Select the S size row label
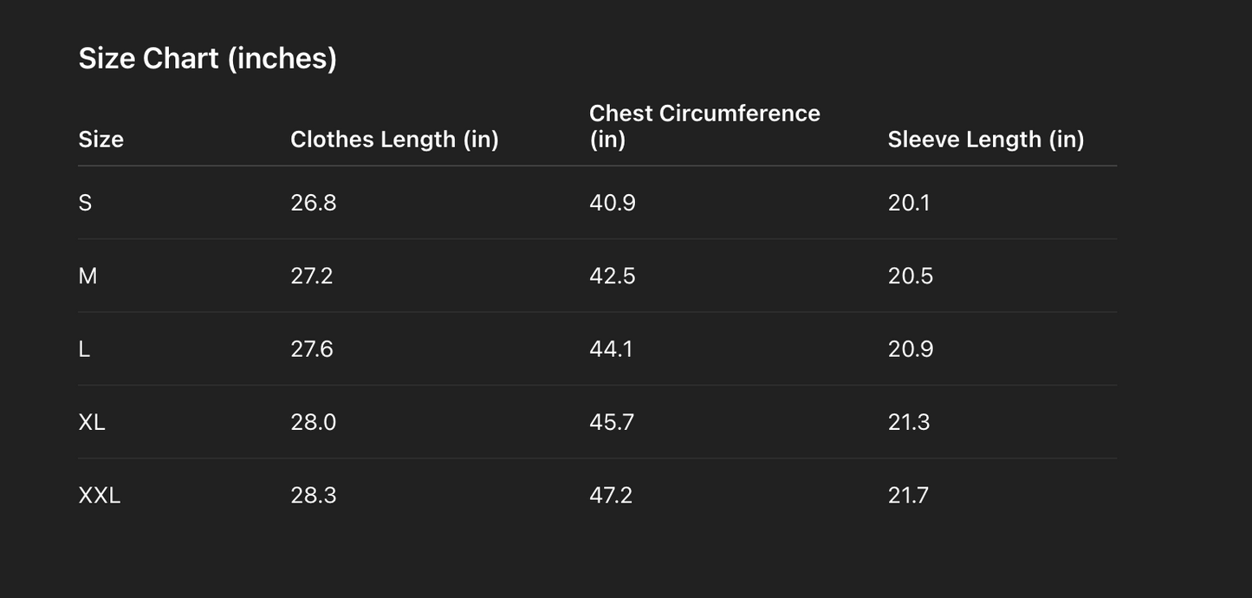The image size is (1252, 598). 85,203
